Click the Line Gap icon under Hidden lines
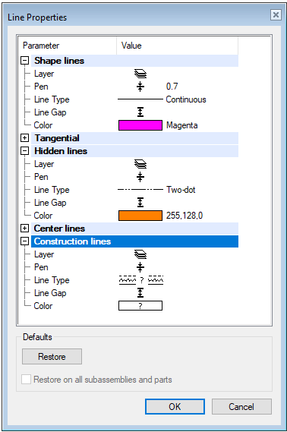The height and width of the screenshot is (432, 287). click(140, 203)
